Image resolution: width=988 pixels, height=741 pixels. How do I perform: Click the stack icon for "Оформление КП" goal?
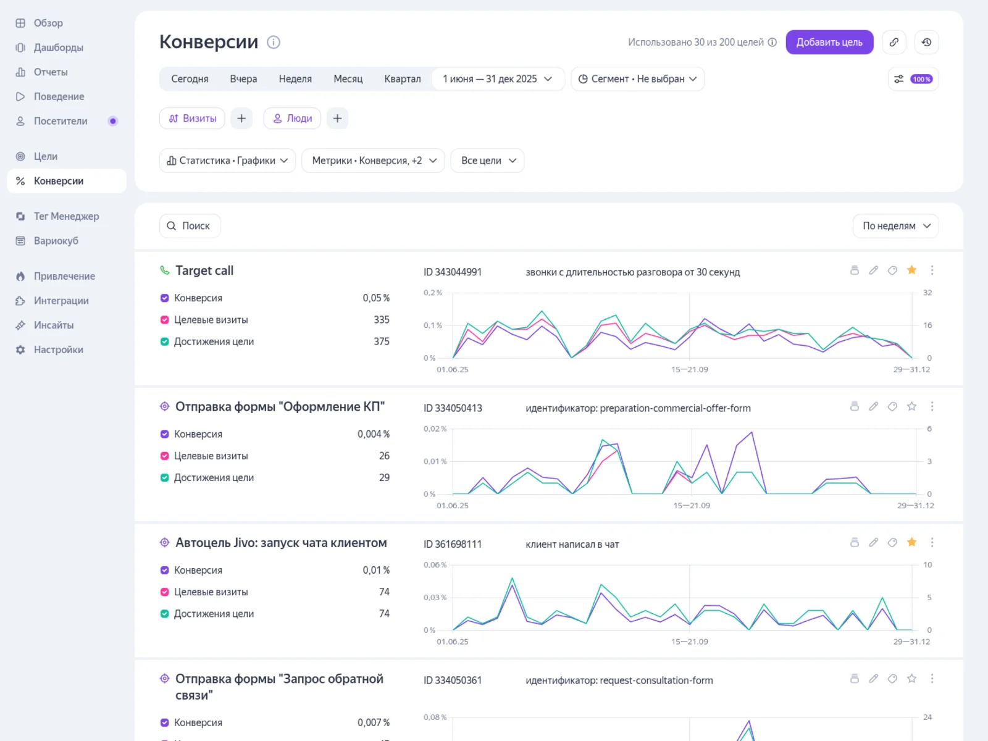pyautogui.click(x=855, y=406)
